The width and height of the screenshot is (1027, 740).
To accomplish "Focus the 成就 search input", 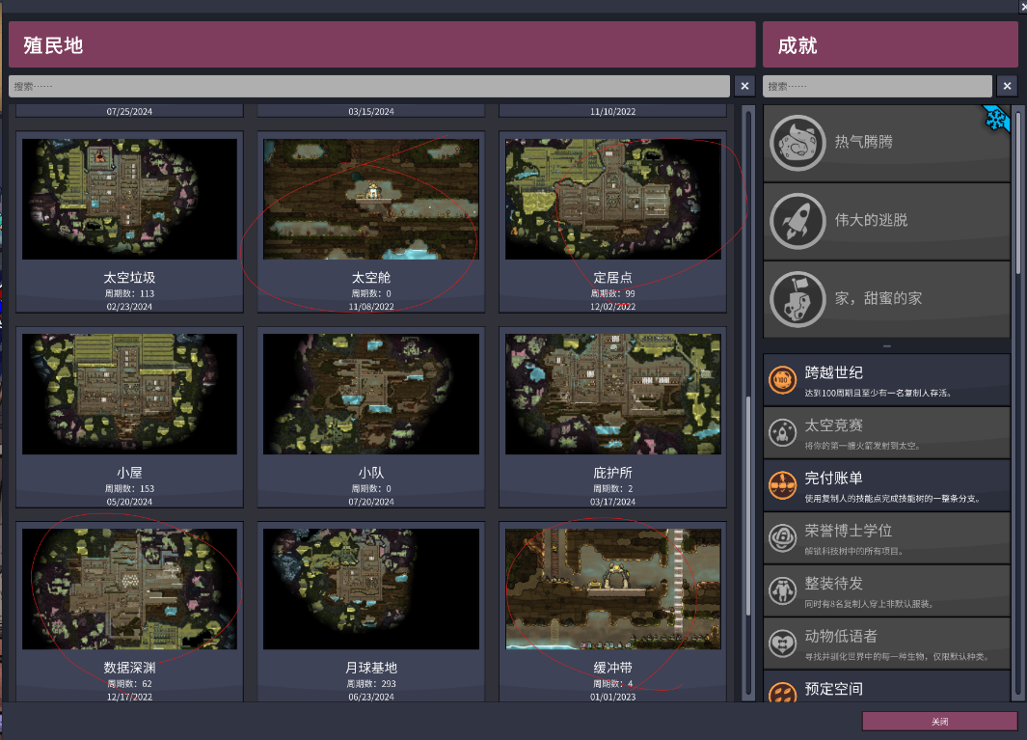I will click(x=878, y=86).
